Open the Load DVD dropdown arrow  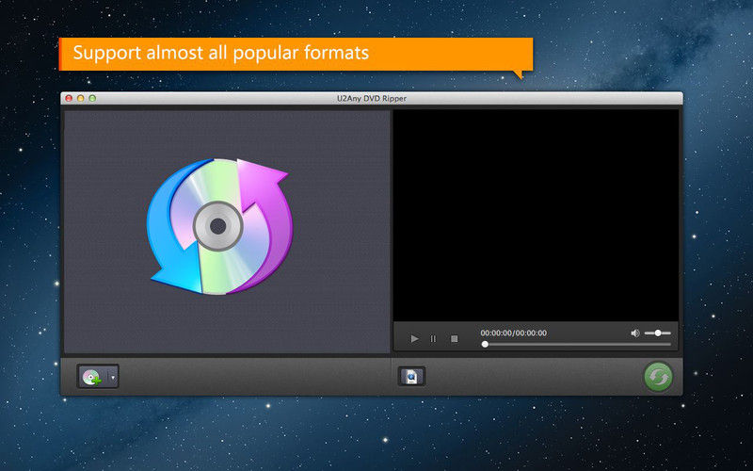pos(113,377)
